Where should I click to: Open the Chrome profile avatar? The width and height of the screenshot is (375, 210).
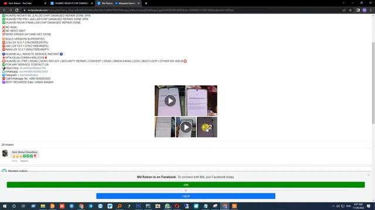coord(364,10)
